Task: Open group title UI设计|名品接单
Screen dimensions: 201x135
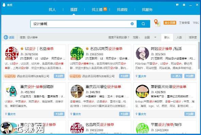Action: point(39,49)
